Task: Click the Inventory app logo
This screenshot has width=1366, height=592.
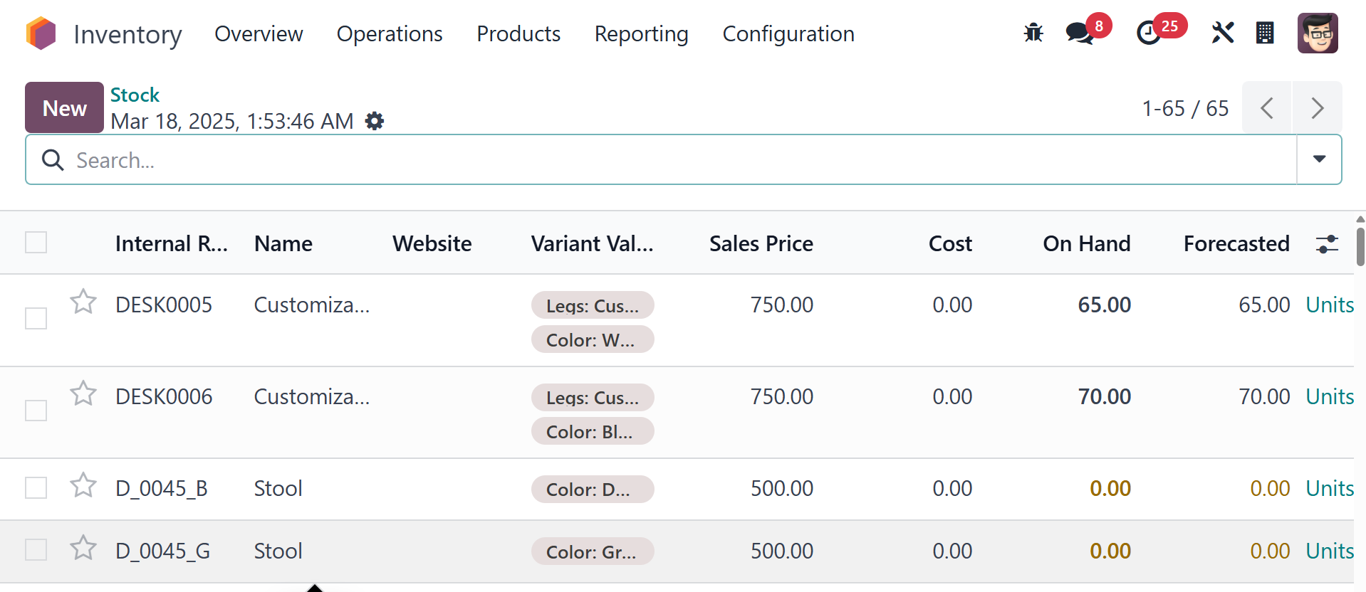Action: 41,33
